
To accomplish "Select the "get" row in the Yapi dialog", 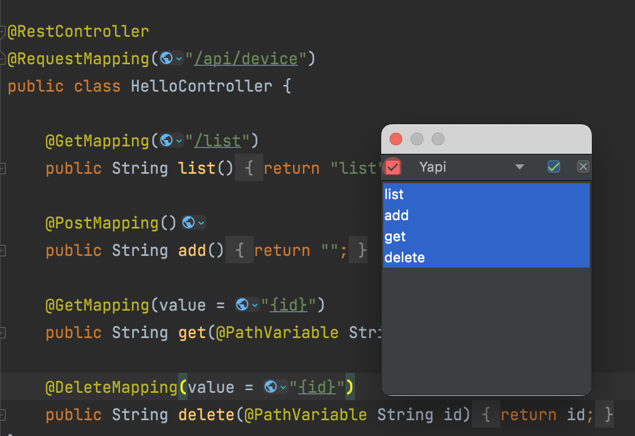I will [x=487, y=236].
